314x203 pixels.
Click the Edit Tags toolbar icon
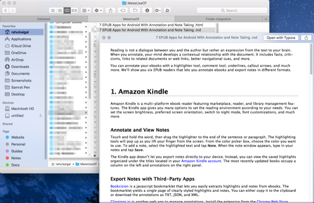click(123, 10)
